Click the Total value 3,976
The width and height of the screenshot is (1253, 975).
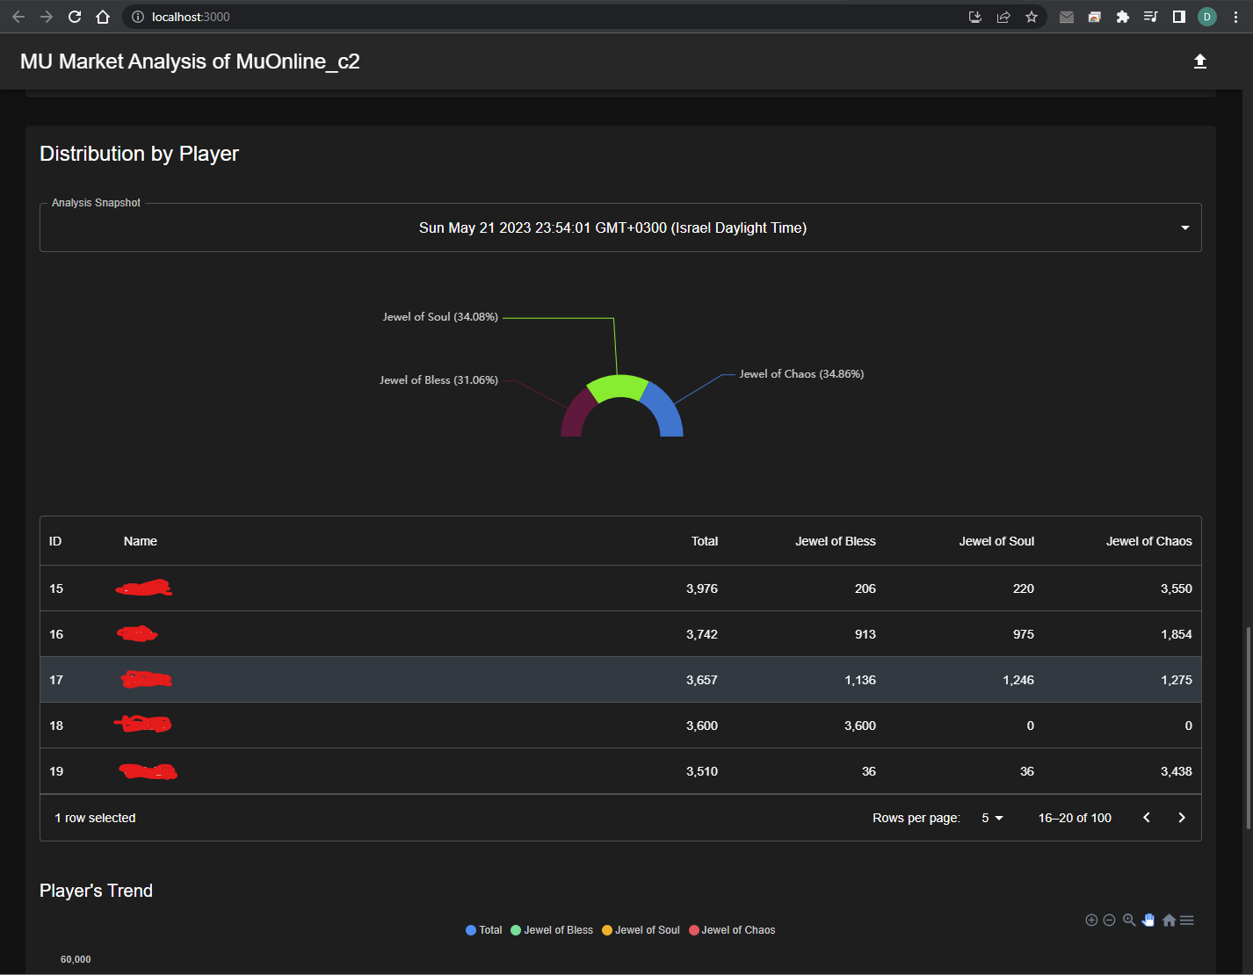(702, 589)
